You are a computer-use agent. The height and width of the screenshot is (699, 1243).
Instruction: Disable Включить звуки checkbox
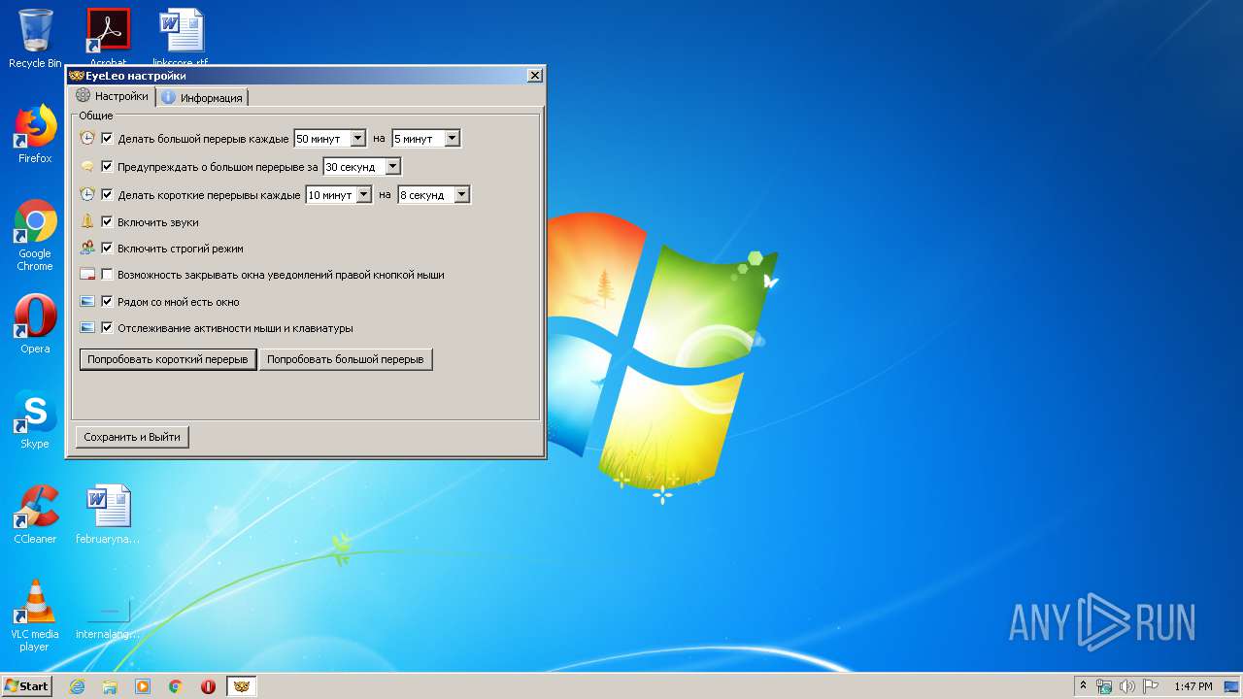pyautogui.click(x=107, y=221)
